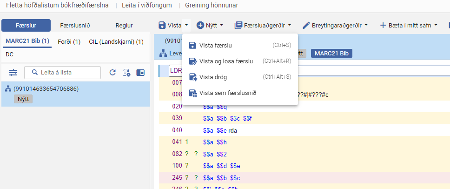The width and height of the screenshot is (450, 189).
Task: Expand the Nýtt dropdown arrow
Action: 222,25
